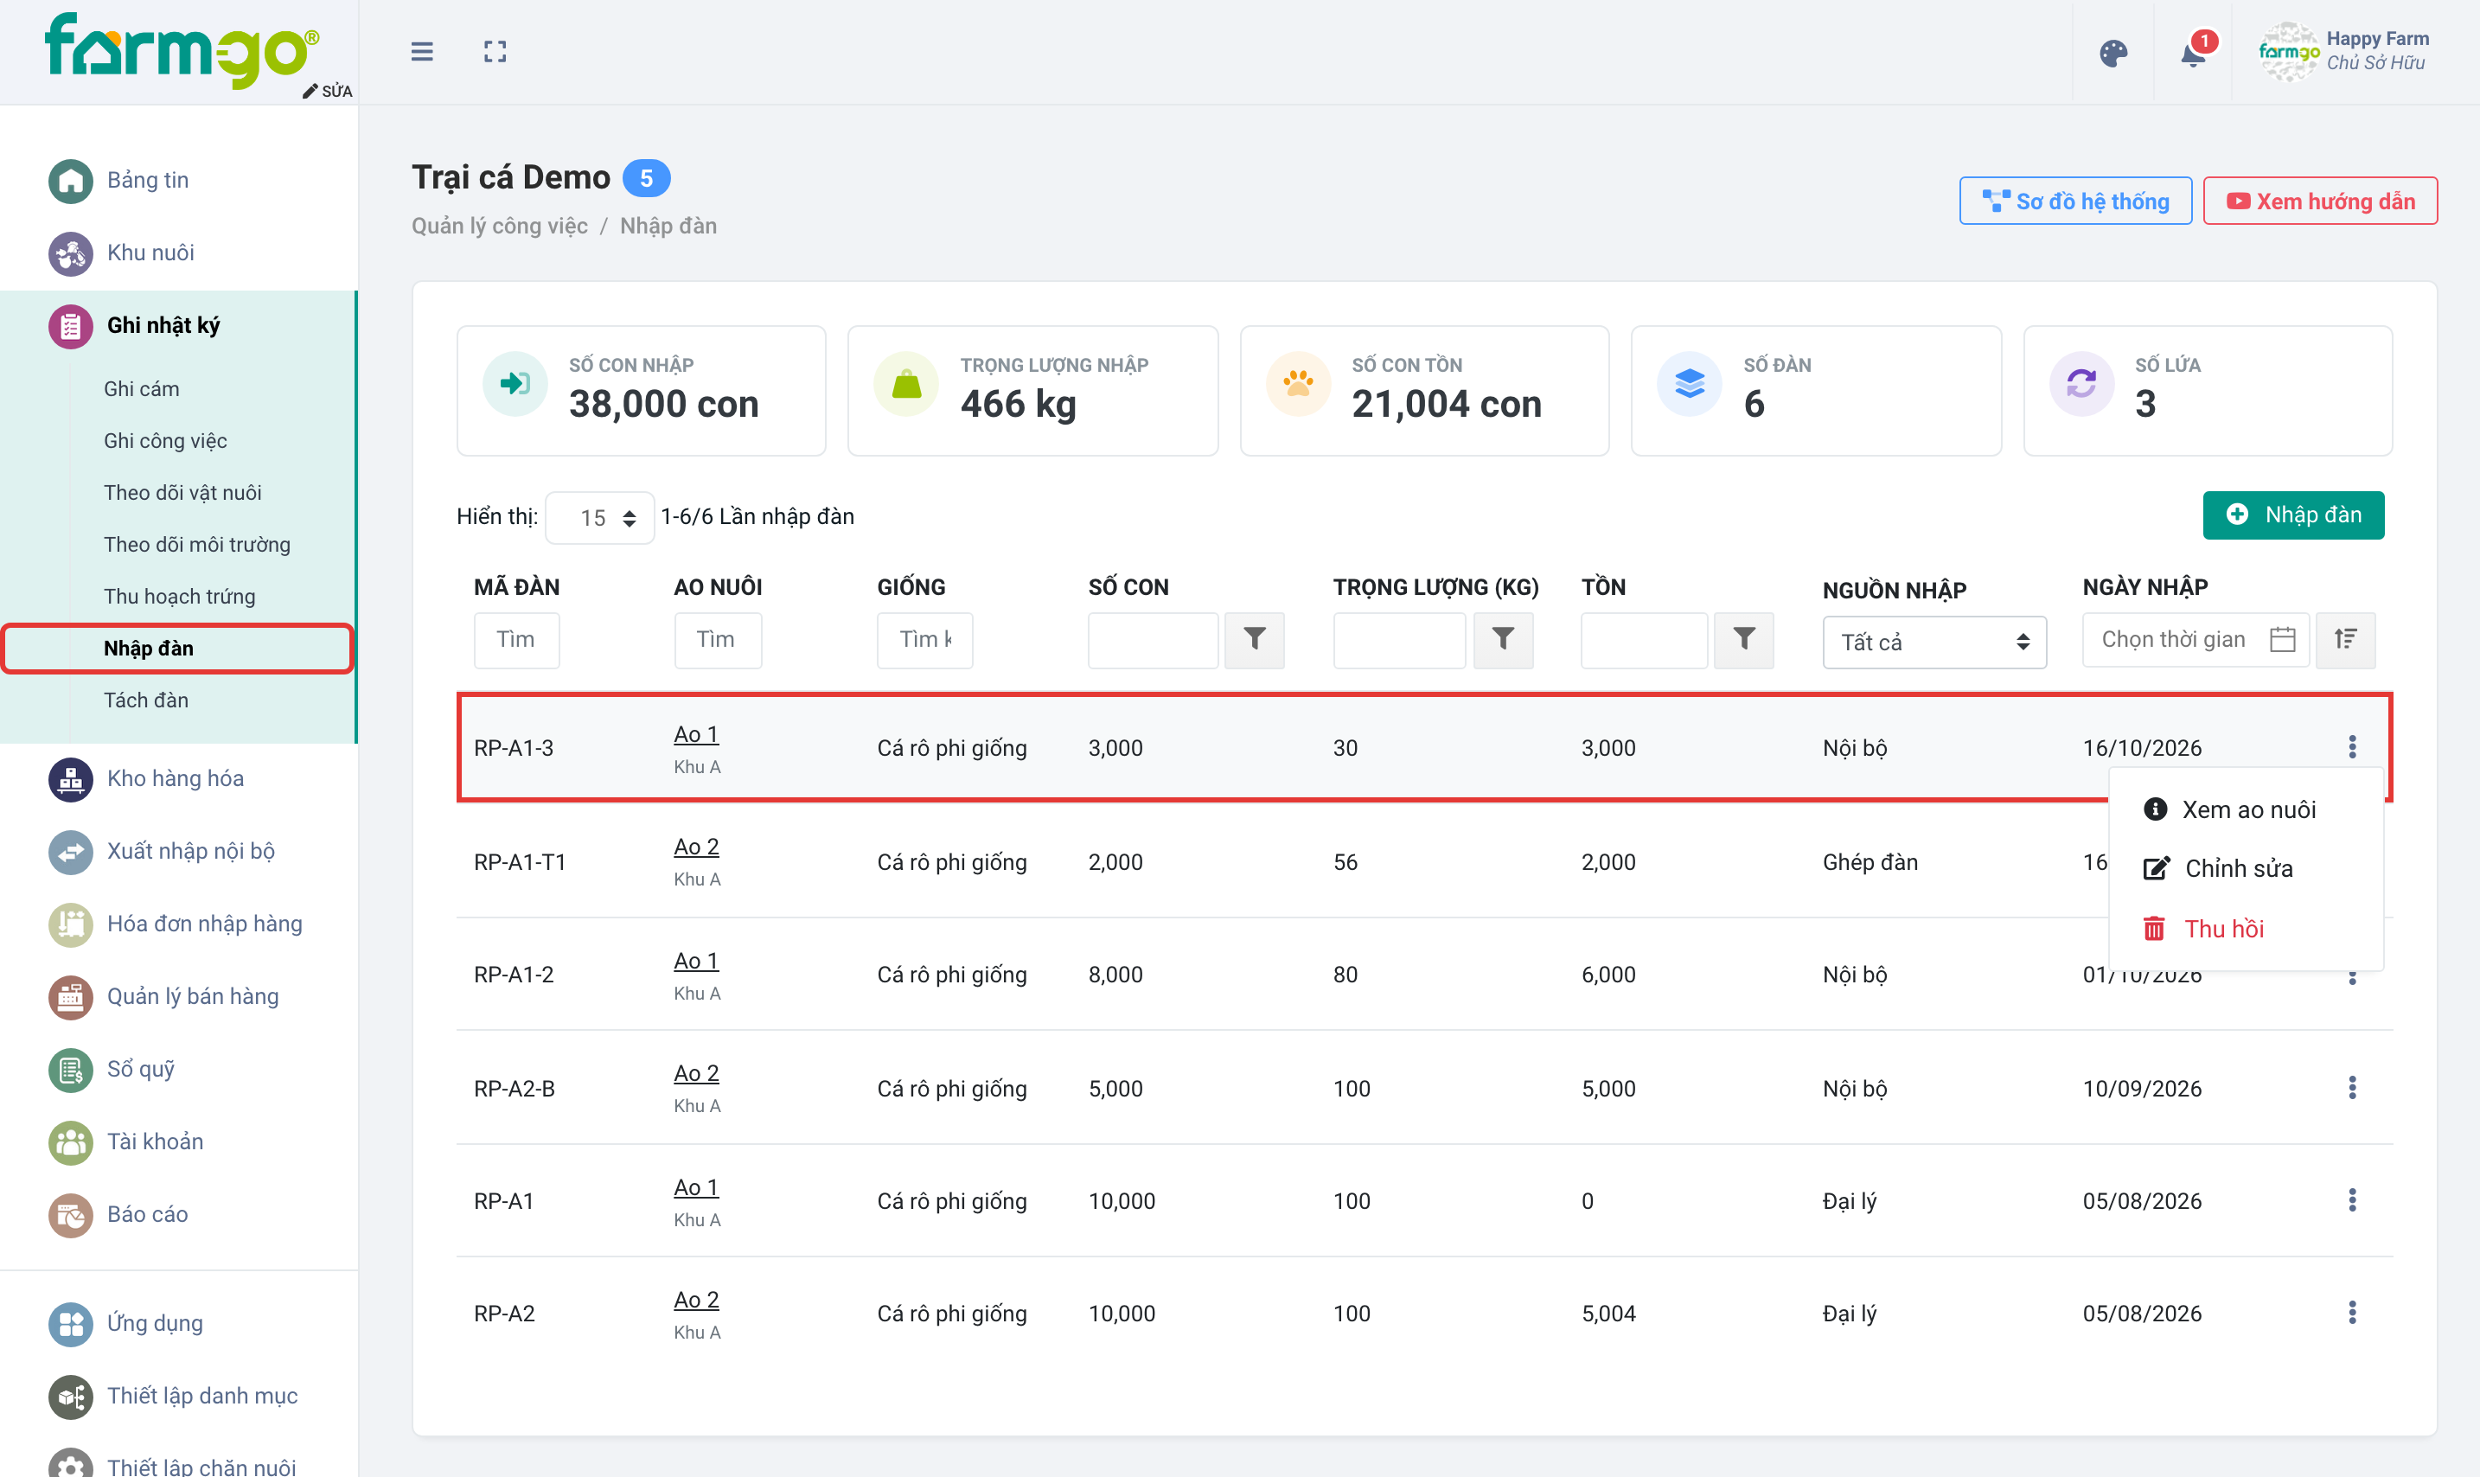Click the Nhập đàn add button

[2293, 515]
